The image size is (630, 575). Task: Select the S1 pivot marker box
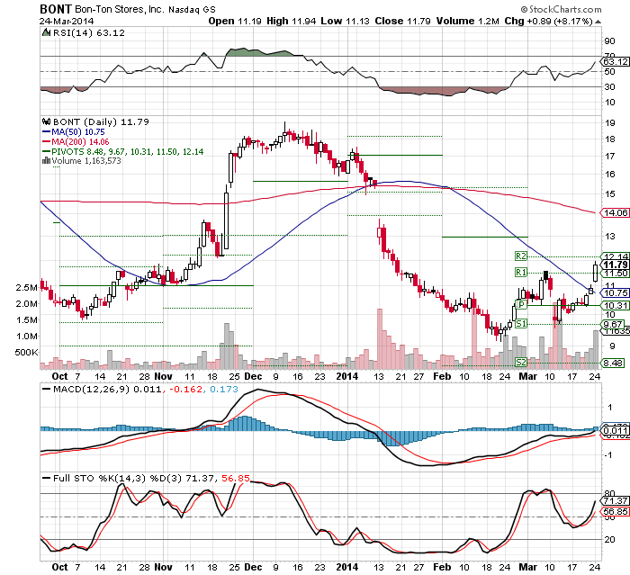(x=521, y=323)
